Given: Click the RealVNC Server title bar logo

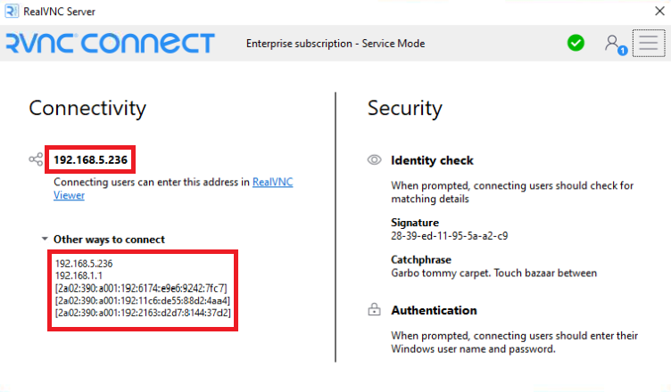Looking at the screenshot, I should tap(12, 11).
